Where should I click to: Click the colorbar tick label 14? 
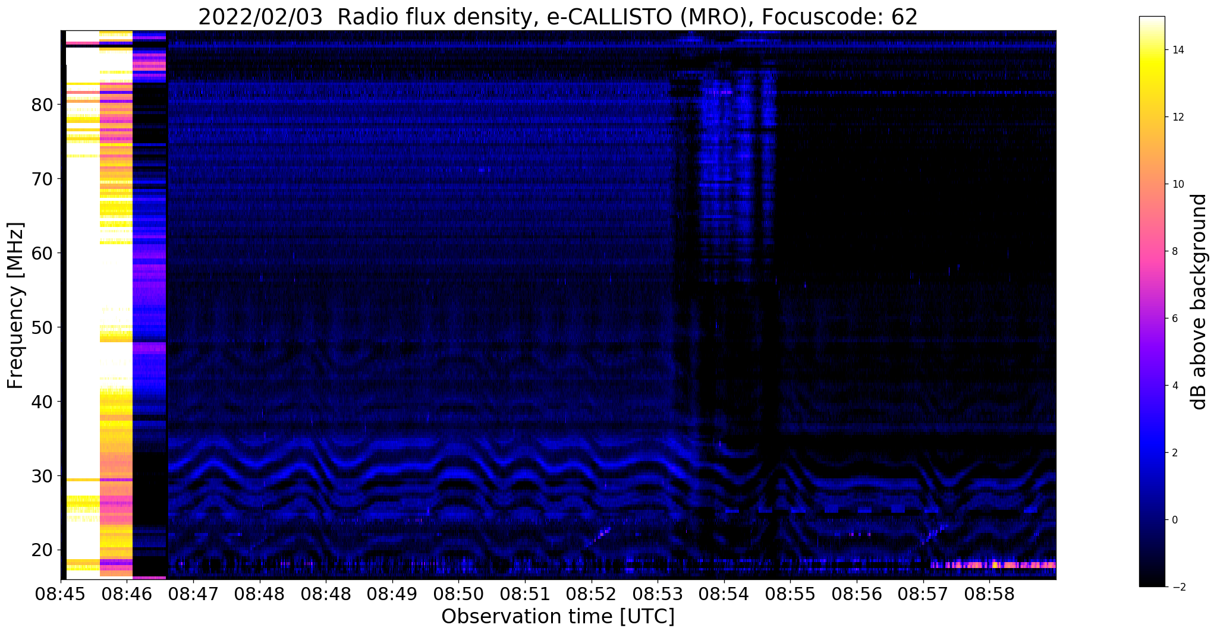(1177, 50)
